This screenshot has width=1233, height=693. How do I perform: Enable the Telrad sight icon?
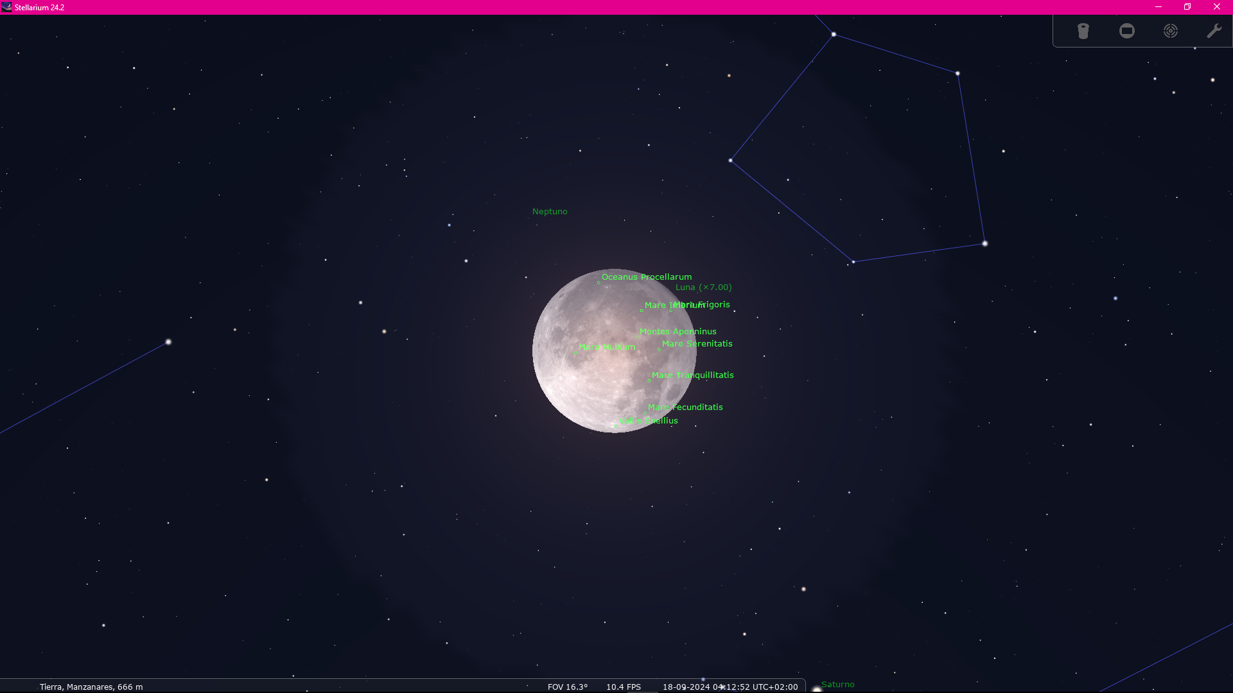(x=1170, y=31)
